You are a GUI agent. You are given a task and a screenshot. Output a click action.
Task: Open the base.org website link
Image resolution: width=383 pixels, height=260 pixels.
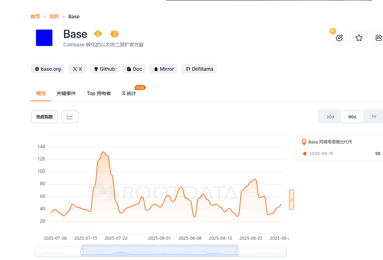click(x=48, y=69)
